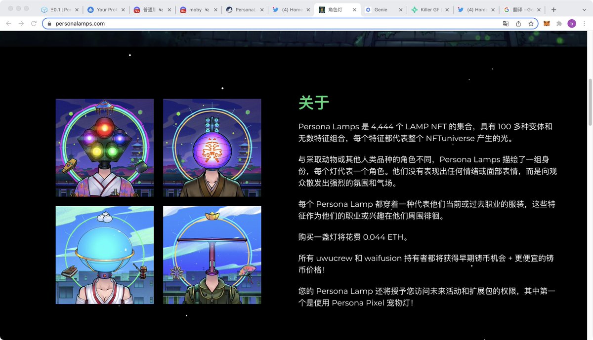
Task: Close the moby tab
Action: (215, 10)
